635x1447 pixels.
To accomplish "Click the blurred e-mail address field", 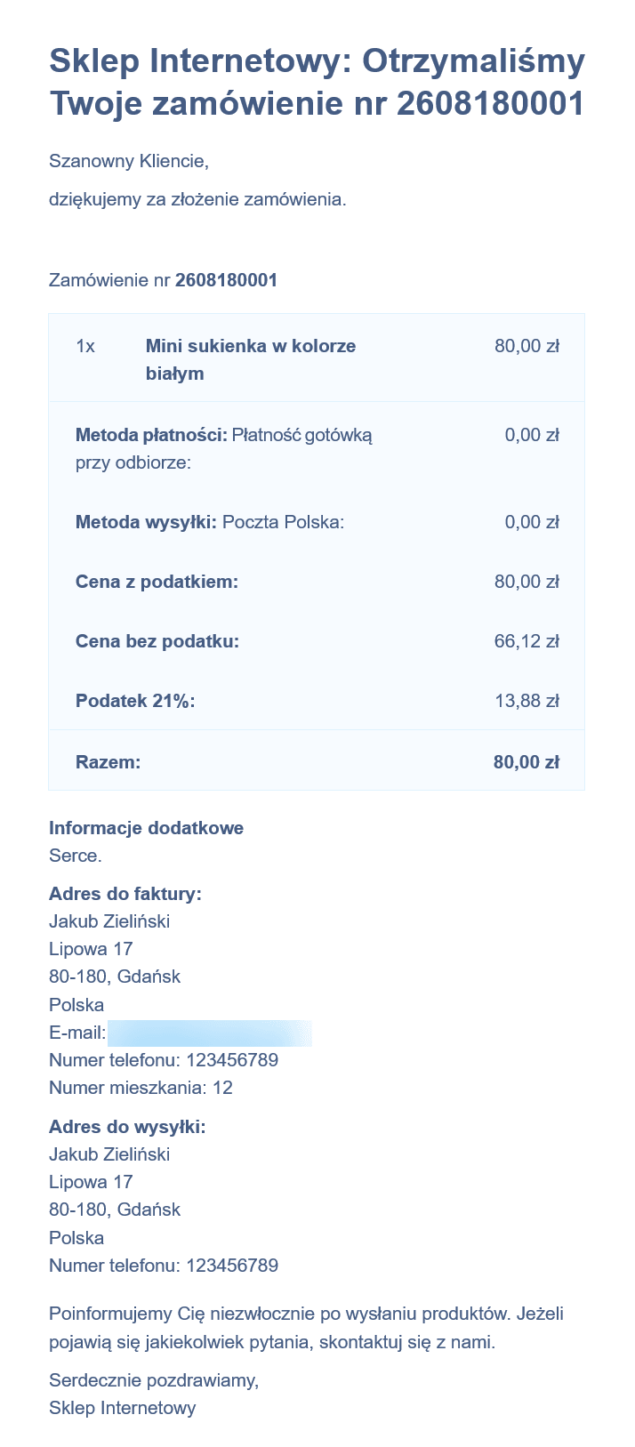I will (210, 1033).
